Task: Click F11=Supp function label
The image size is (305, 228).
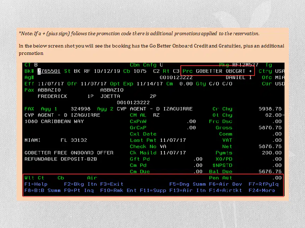Action: click(153, 190)
